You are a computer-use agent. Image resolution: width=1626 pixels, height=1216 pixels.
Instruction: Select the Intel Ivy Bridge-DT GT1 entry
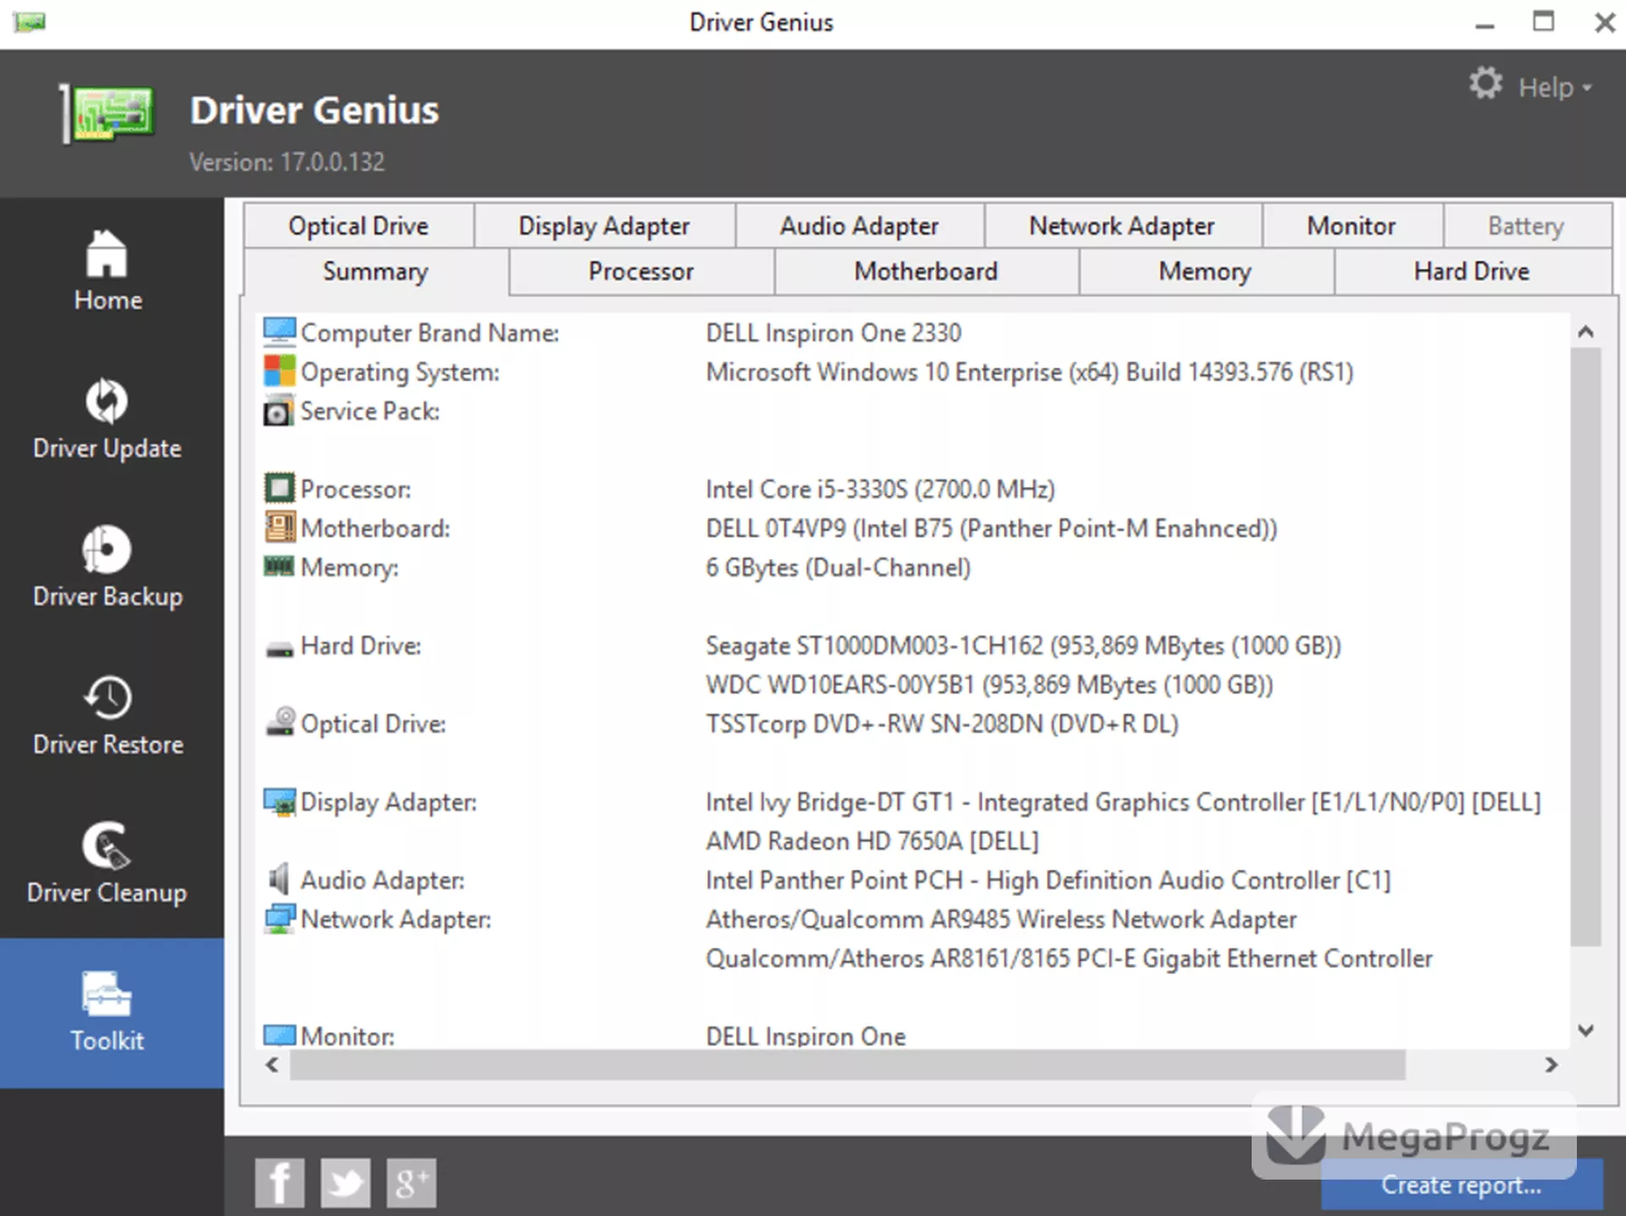[1123, 802]
